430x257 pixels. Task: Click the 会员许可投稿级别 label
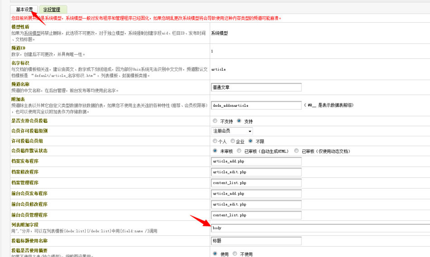tap(29, 131)
